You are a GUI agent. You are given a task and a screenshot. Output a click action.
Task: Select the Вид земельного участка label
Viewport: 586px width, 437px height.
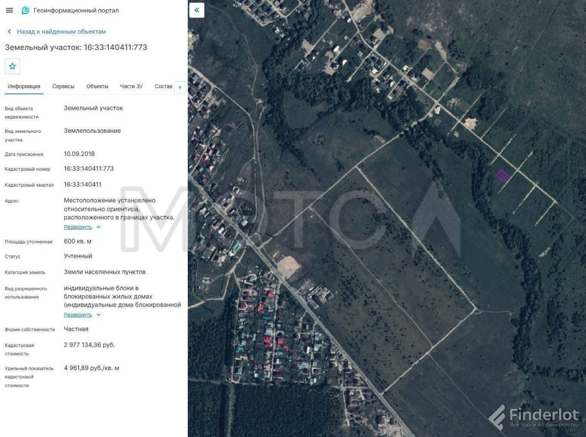coord(23,135)
